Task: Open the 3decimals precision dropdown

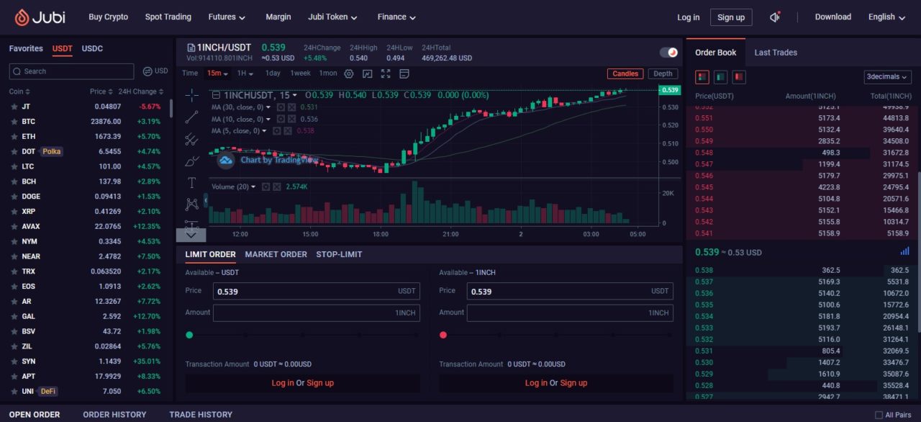Action: [888, 77]
